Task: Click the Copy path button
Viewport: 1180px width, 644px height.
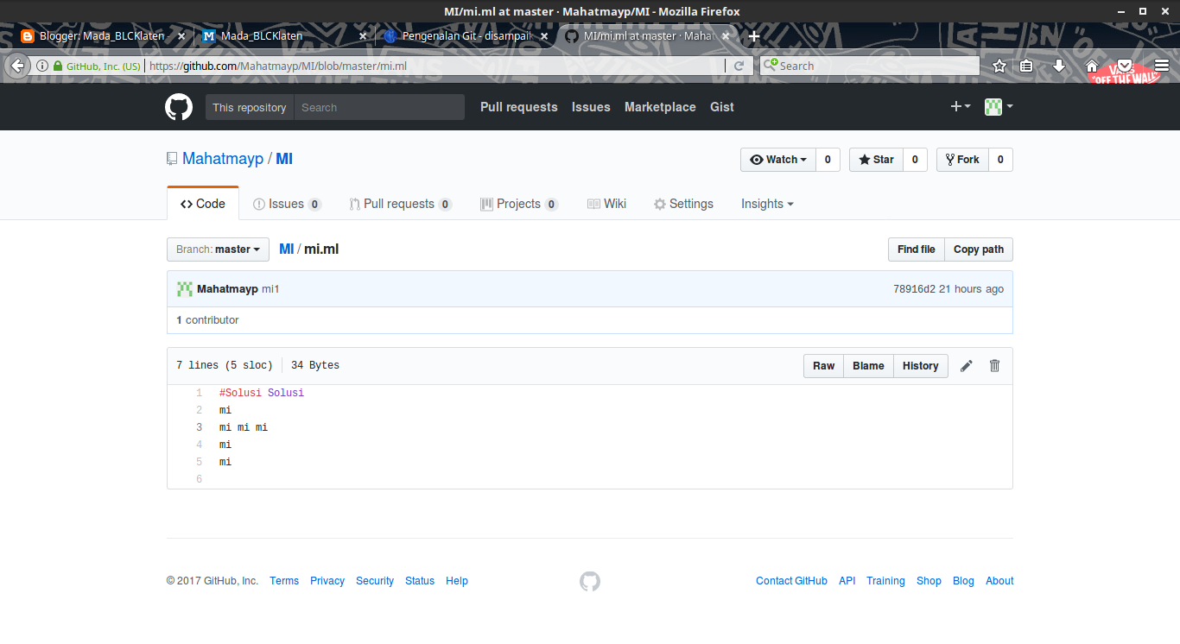Action: click(979, 249)
